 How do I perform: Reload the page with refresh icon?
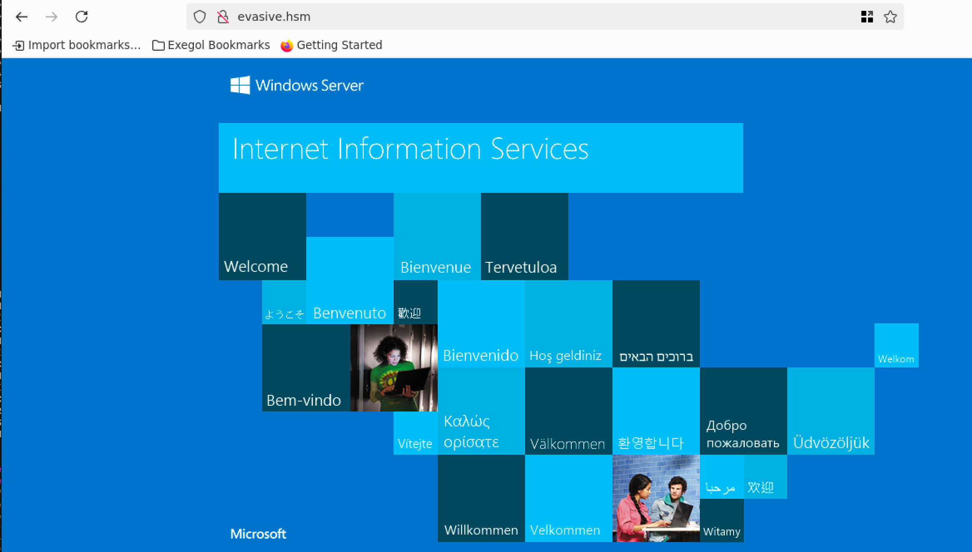82,17
